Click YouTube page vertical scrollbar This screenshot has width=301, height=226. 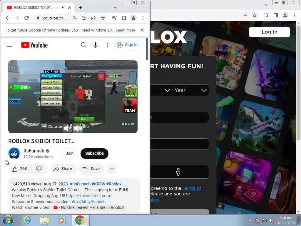(147, 49)
